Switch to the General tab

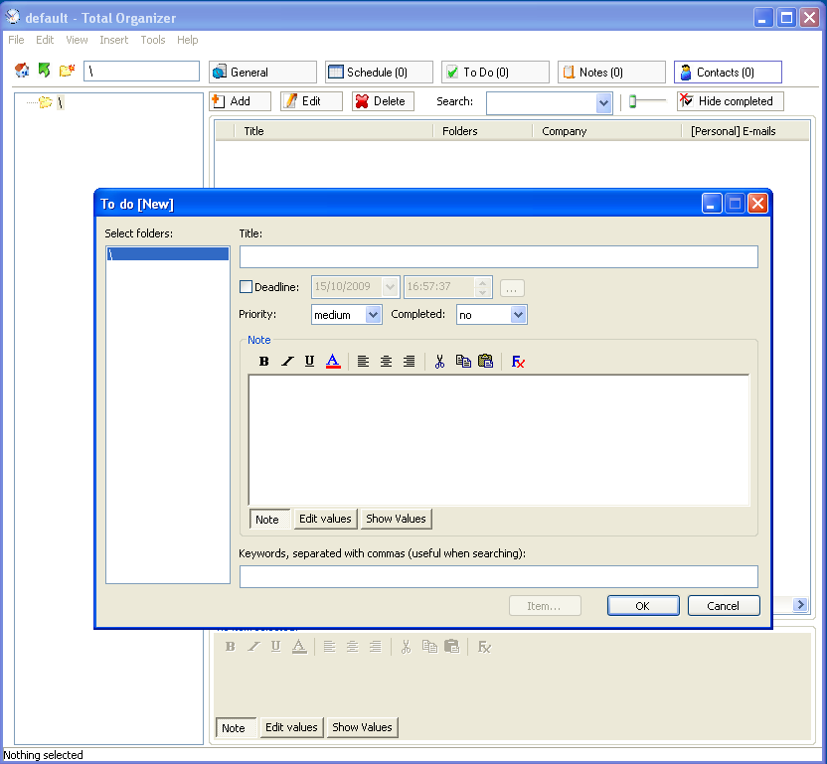[x=262, y=73]
